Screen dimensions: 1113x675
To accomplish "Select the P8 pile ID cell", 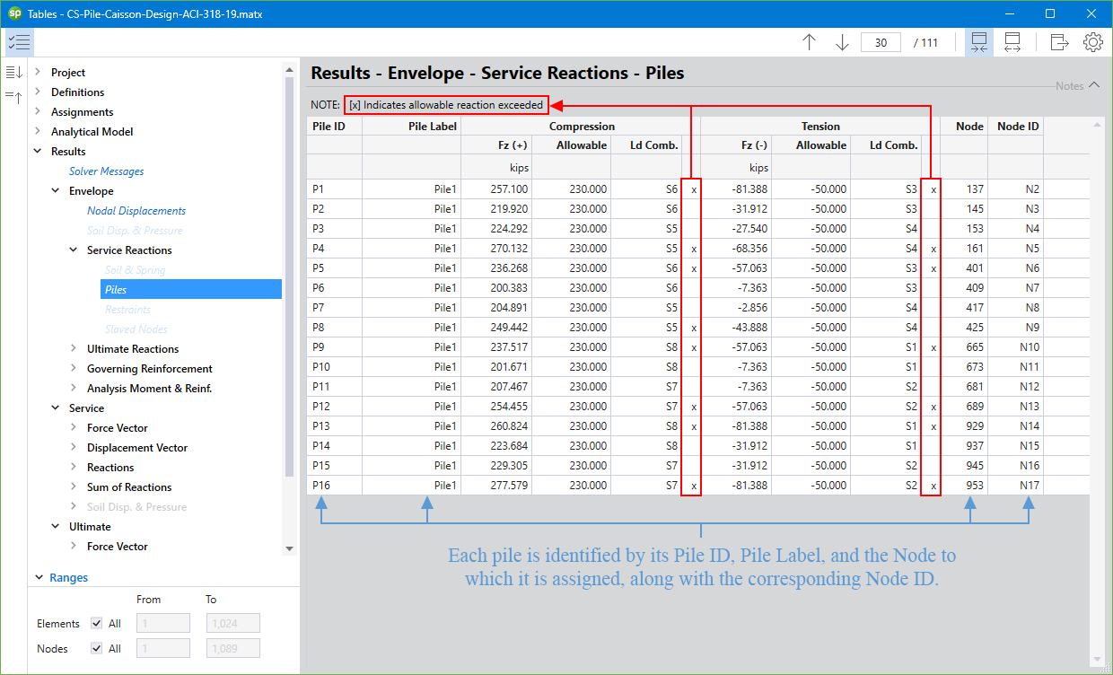I will [335, 328].
